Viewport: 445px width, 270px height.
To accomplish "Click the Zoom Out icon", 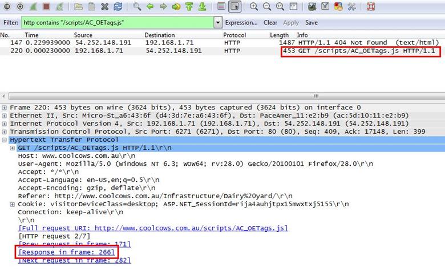I will [x=266, y=7].
